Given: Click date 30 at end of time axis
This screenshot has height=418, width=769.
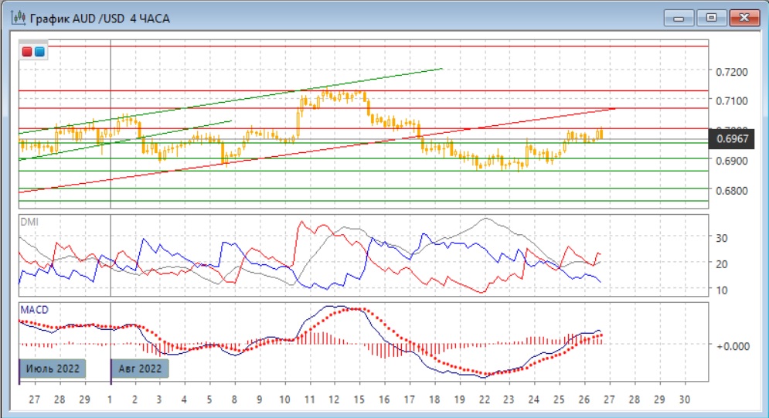Looking at the screenshot, I should (684, 400).
